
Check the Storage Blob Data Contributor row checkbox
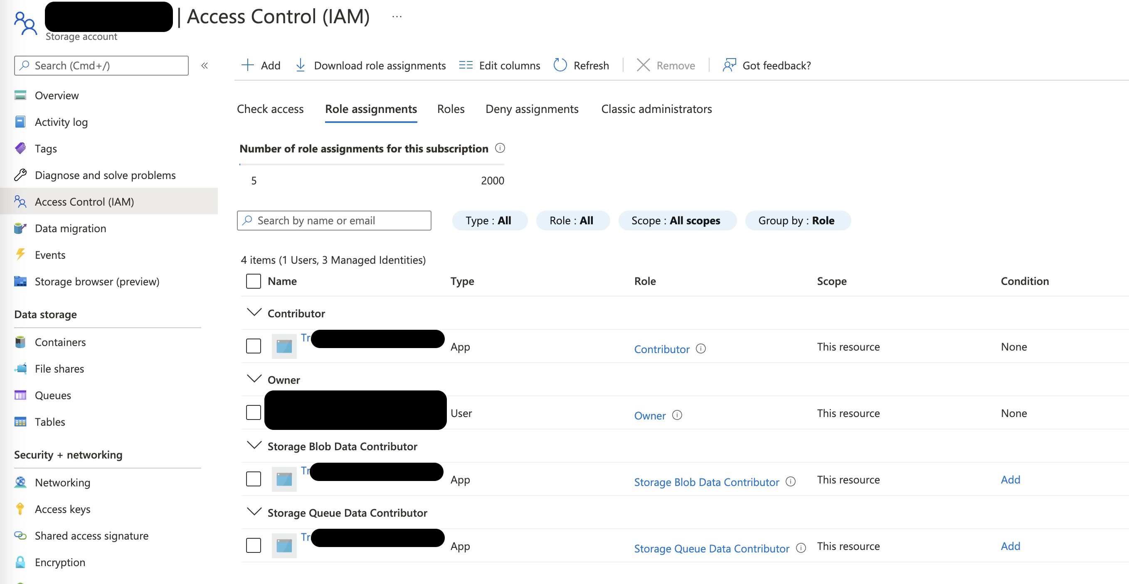click(253, 479)
